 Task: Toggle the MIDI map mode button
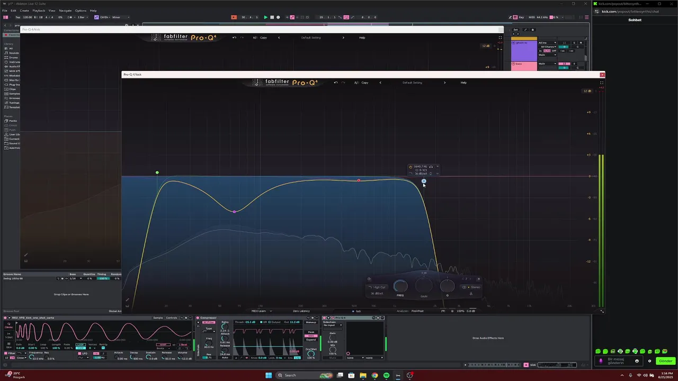(x=531, y=17)
